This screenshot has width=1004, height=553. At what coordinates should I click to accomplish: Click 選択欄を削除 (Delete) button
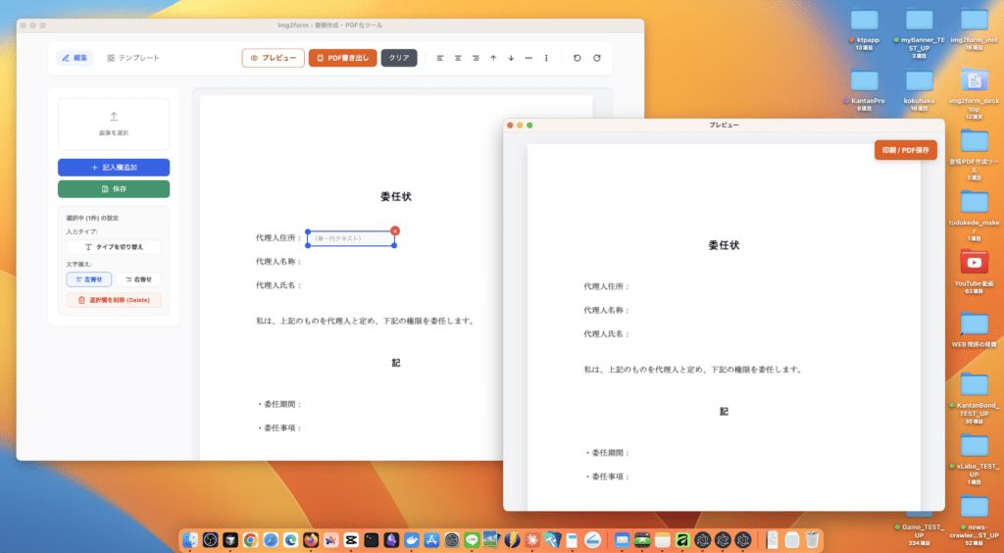tap(114, 300)
